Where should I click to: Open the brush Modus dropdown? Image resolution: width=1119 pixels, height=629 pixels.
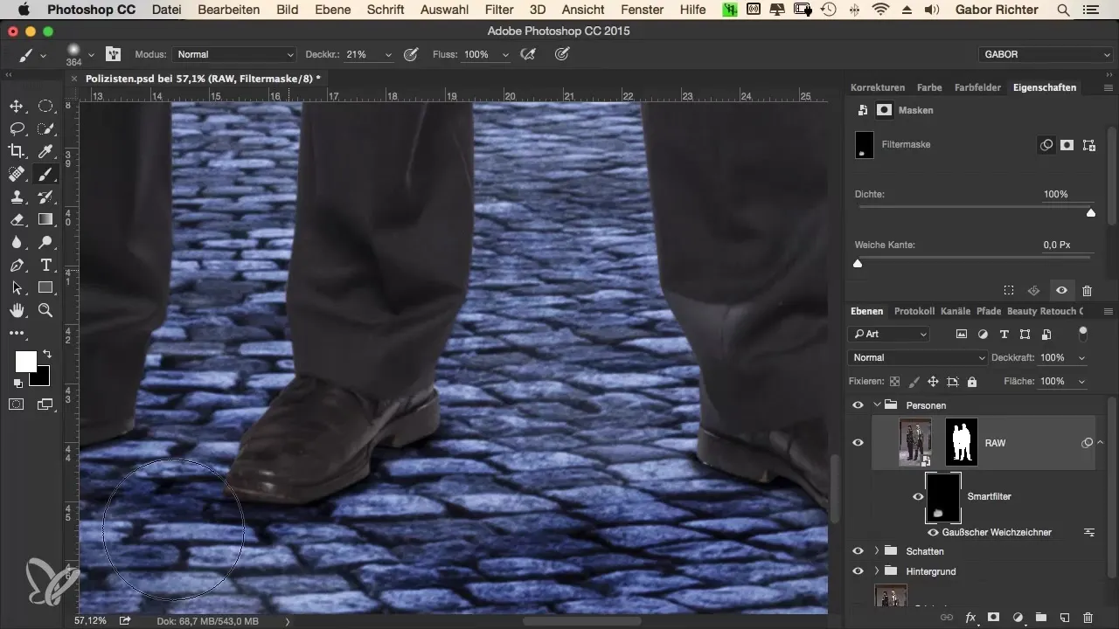click(x=234, y=54)
